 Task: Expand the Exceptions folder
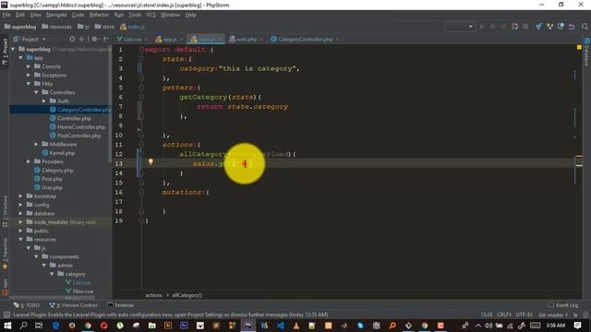pos(29,76)
